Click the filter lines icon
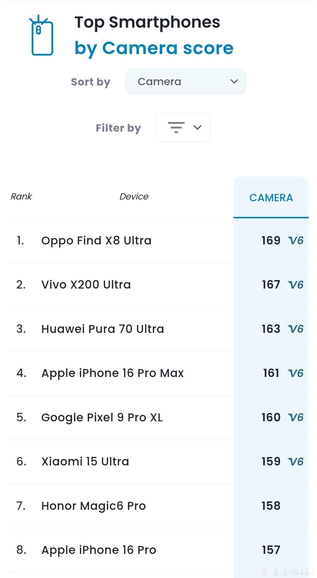 coord(176,128)
